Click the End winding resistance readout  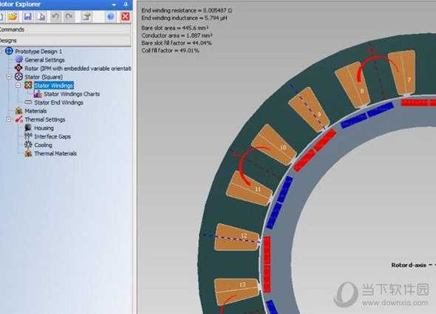click(x=186, y=10)
